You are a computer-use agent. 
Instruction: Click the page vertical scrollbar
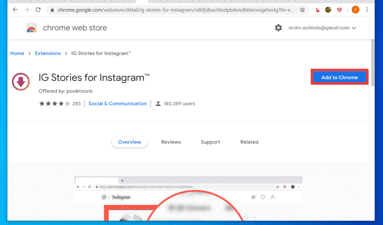coord(373,63)
